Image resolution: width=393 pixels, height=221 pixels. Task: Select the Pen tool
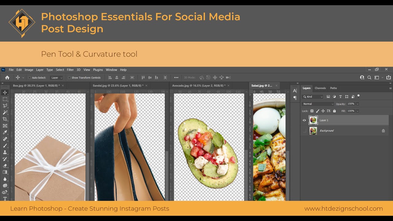(5, 192)
